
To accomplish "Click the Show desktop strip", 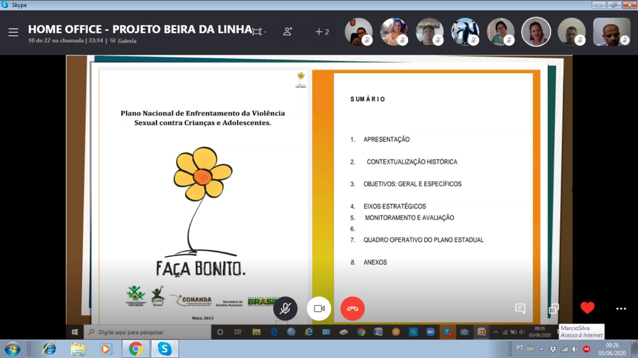I will pyautogui.click(x=635, y=349).
